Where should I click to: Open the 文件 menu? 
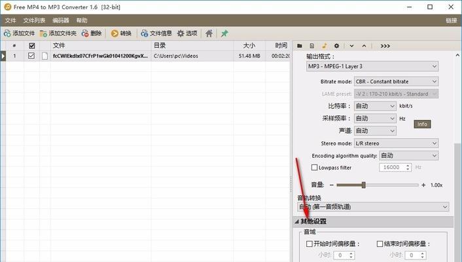10,20
